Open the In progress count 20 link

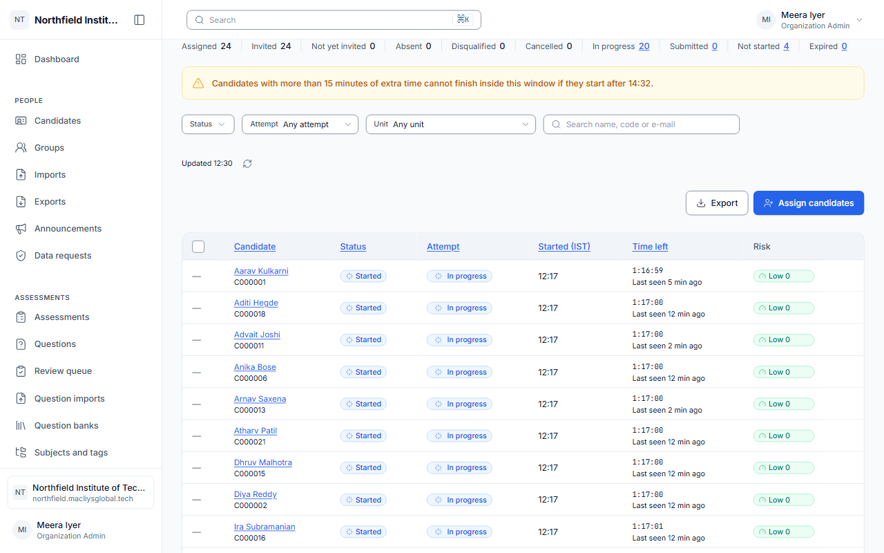pyautogui.click(x=644, y=46)
